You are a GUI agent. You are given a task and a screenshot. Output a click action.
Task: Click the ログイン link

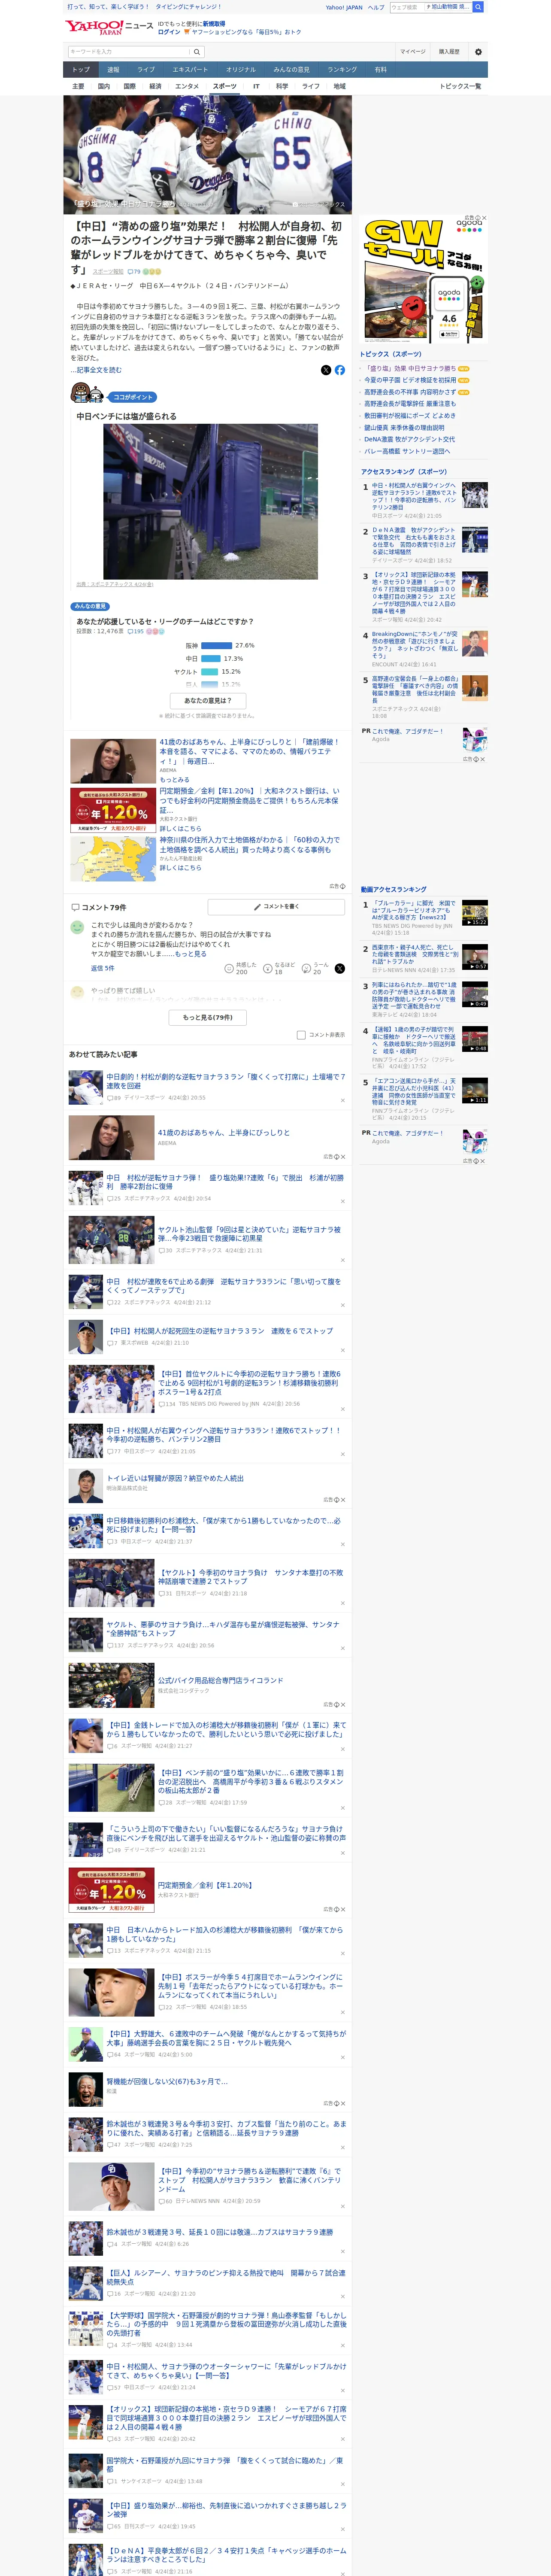(x=169, y=32)
